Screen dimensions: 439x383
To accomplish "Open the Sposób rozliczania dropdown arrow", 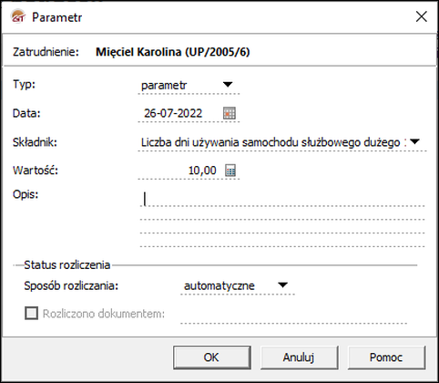I will tap(282, 285).
